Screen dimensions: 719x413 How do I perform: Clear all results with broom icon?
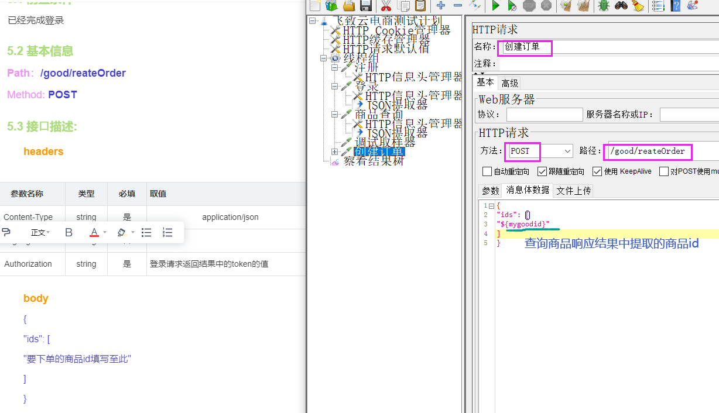(583, 6)
